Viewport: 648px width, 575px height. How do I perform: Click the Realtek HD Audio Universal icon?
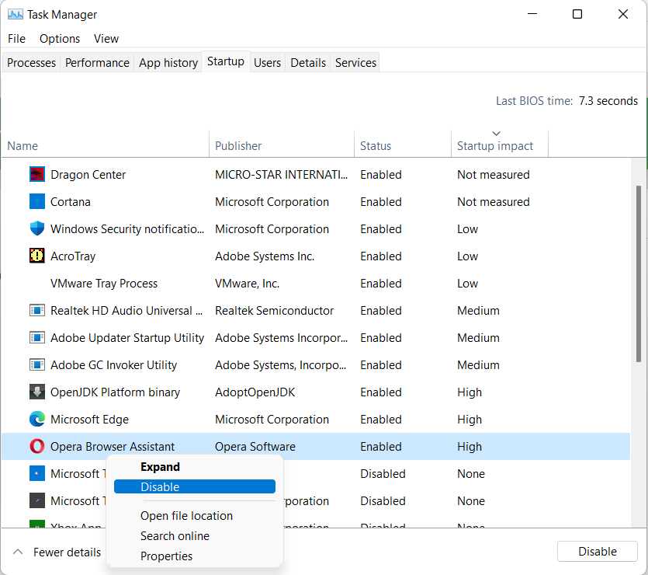click(37, 310)
